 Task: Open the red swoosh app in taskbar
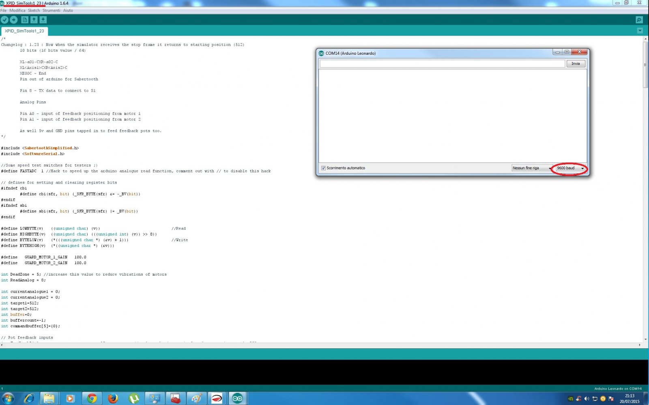point(217,399)
